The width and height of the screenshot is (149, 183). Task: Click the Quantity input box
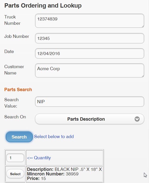pos(15,158)
